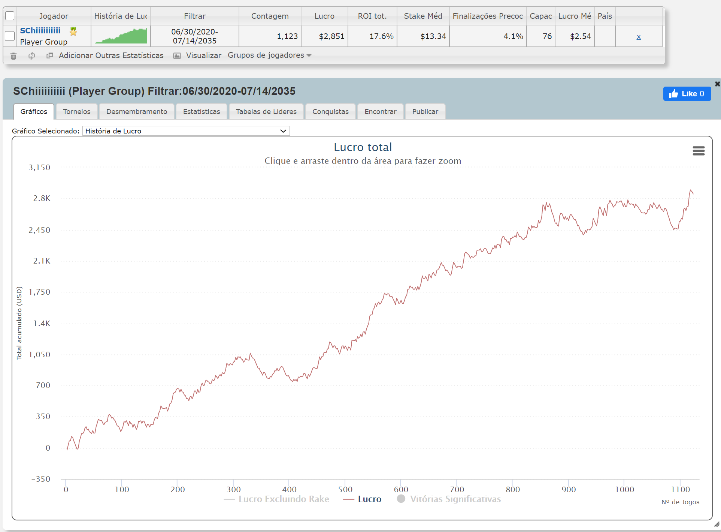Open the Desmembramento tab
721x532 pixels.
click(137, 111)
